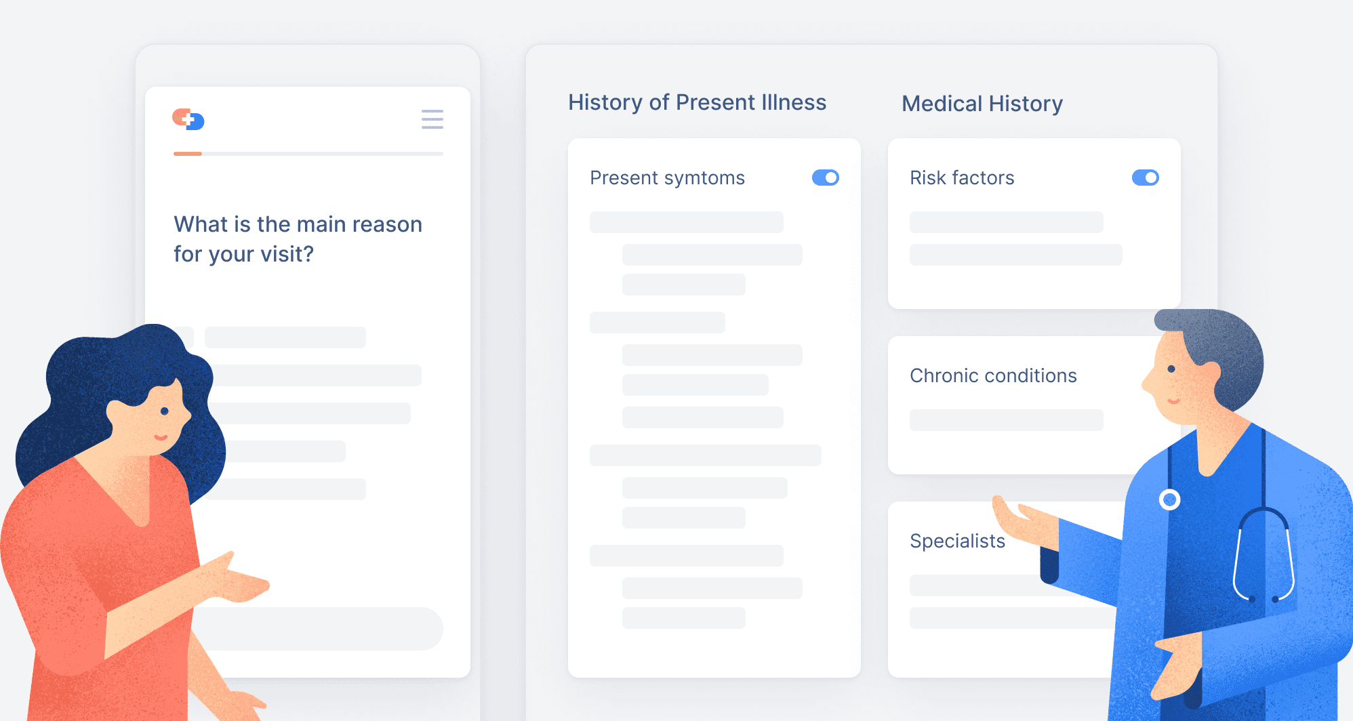This screenshot has height=721, width=1353.
Task: Click the main reason question text
Action: [298, 239]
